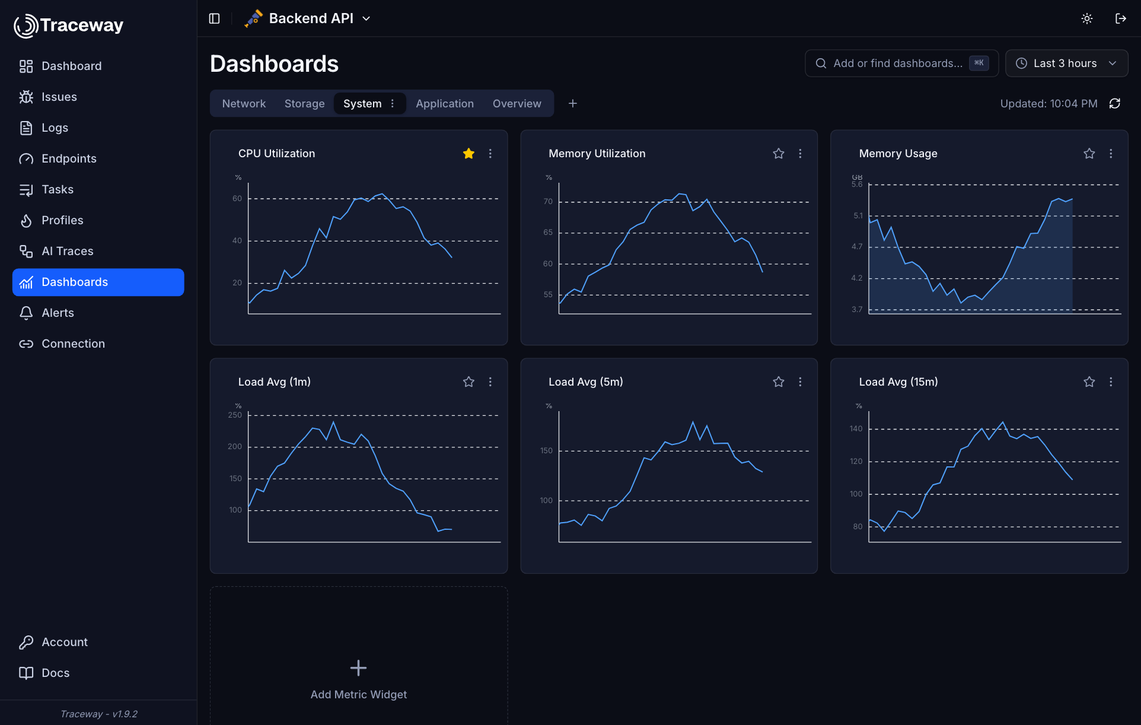Go to Dashboard in sidebar
The height and width of the screenshot is (725, 1141).
(x=98, y=66)
